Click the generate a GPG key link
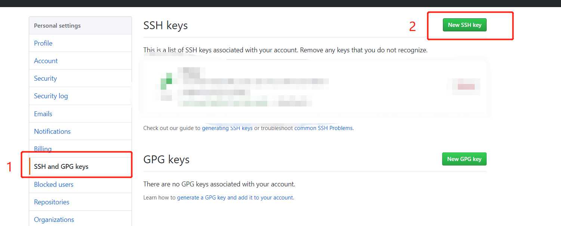The width and height of the screenshot is (561, 226). point(235,197)
